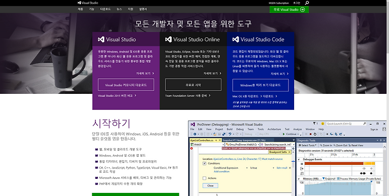This screenshot has height=196, width=389.
Task: Click the Sign in link in IDE
Action: (374, 129)
